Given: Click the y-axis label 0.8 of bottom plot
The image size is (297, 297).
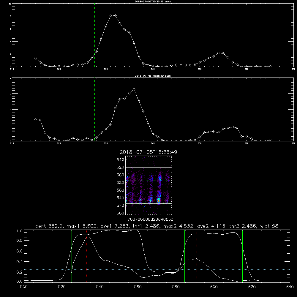Looking at the screenshot, I should click(19, 241).
